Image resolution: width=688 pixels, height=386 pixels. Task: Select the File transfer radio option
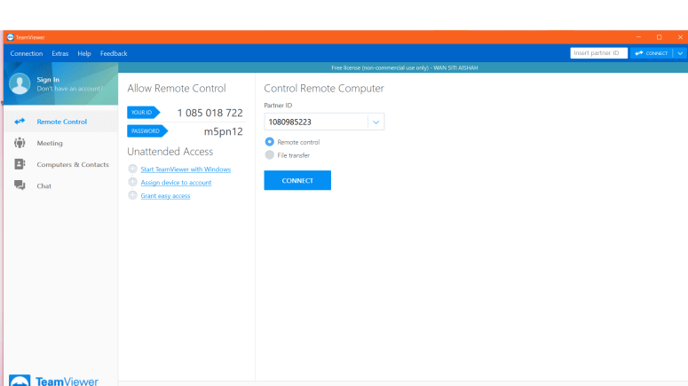pos(269,154)
